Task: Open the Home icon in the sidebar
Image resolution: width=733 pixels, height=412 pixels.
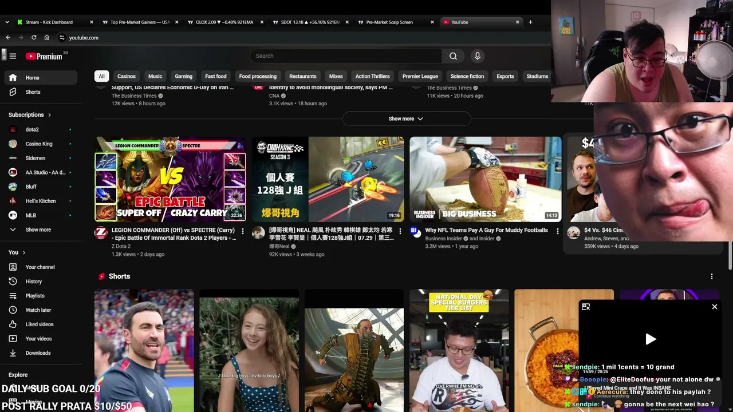Action: 13,78
